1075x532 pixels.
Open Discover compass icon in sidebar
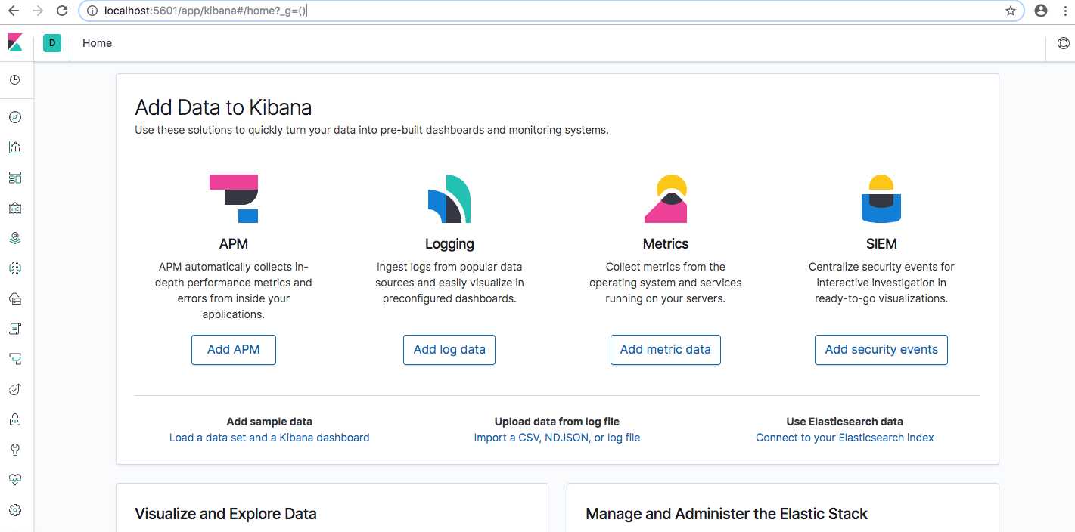[x=15, y=117]
